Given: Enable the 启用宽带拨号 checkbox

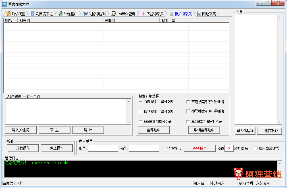Looking at the screenshot, I should click(x=256, y=148).
